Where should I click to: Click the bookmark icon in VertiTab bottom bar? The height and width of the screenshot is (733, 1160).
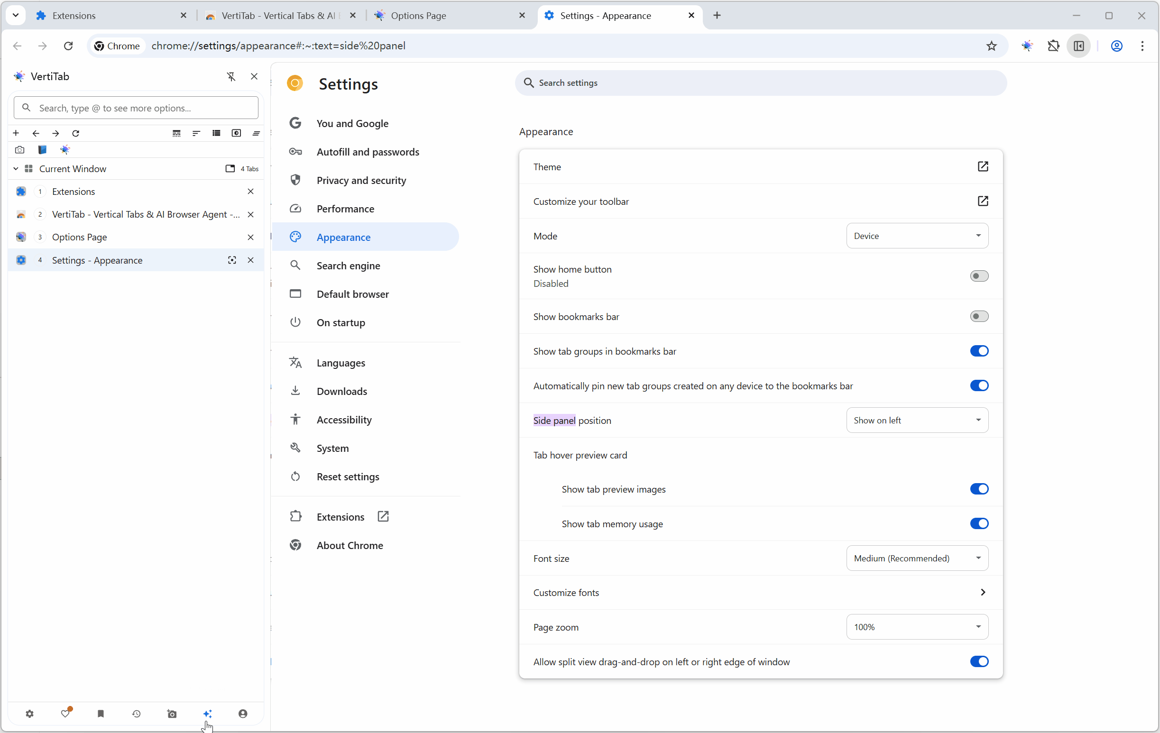point(101,714)
